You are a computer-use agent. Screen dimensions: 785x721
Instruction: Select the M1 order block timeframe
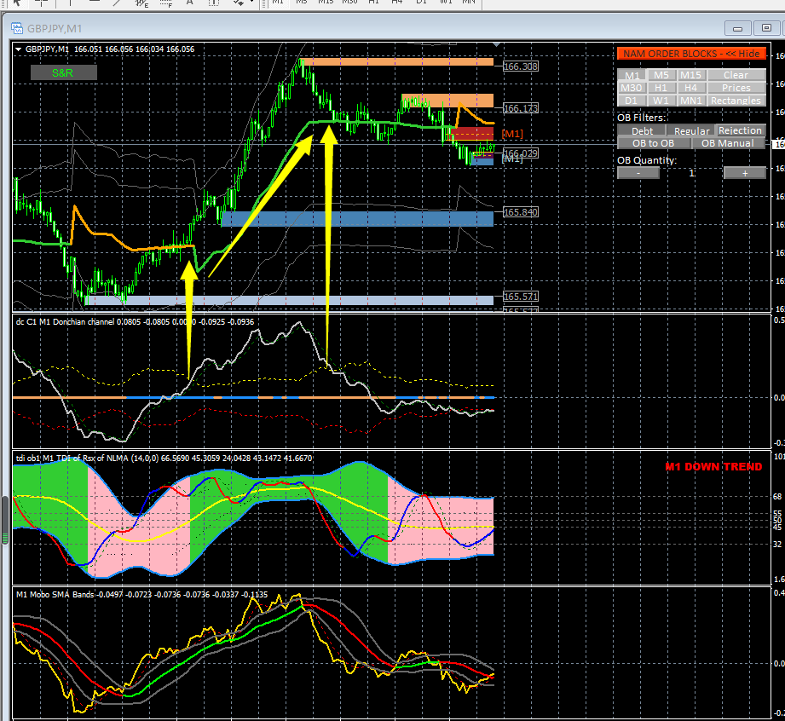tap(632, 75)
